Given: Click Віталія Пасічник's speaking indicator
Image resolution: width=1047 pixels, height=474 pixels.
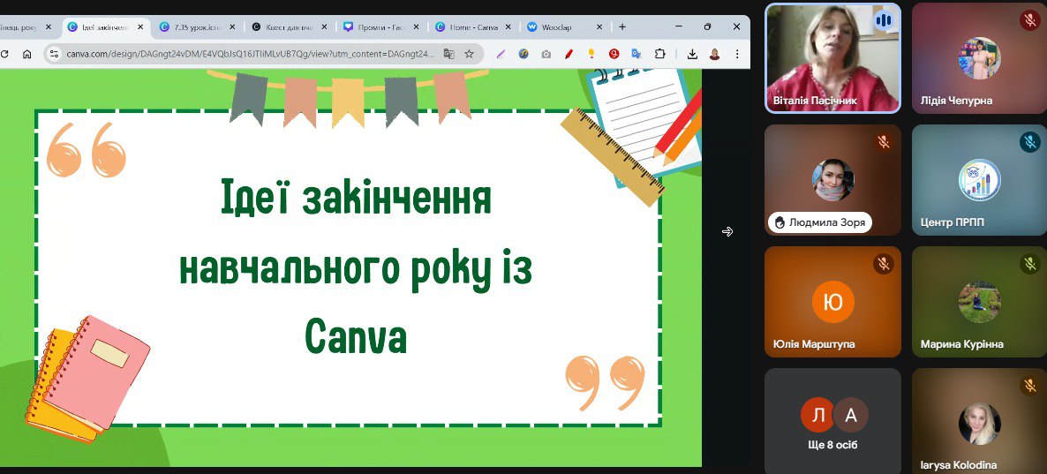Looking at the screenshot, I should (884, 20).
